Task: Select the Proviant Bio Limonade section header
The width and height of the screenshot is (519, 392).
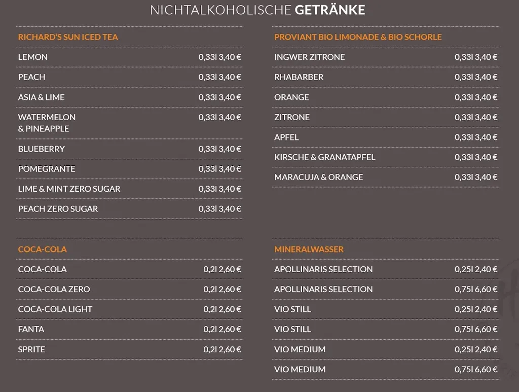Action: pyautogui.click(x=358, y=37)
